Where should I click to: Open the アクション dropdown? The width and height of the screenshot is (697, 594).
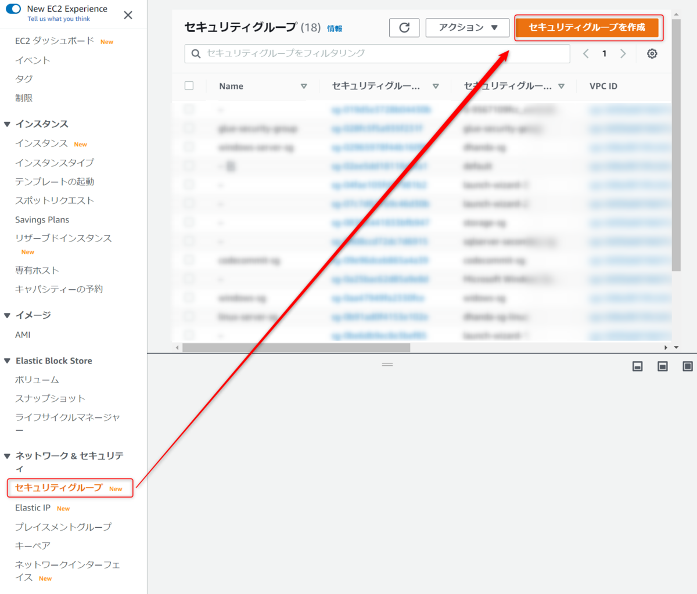click(x=468, y=27)
